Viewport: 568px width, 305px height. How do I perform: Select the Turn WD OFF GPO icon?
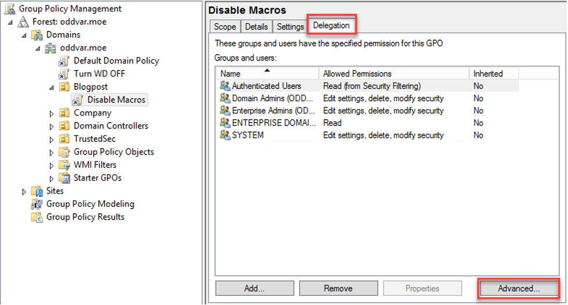point(64,74)
